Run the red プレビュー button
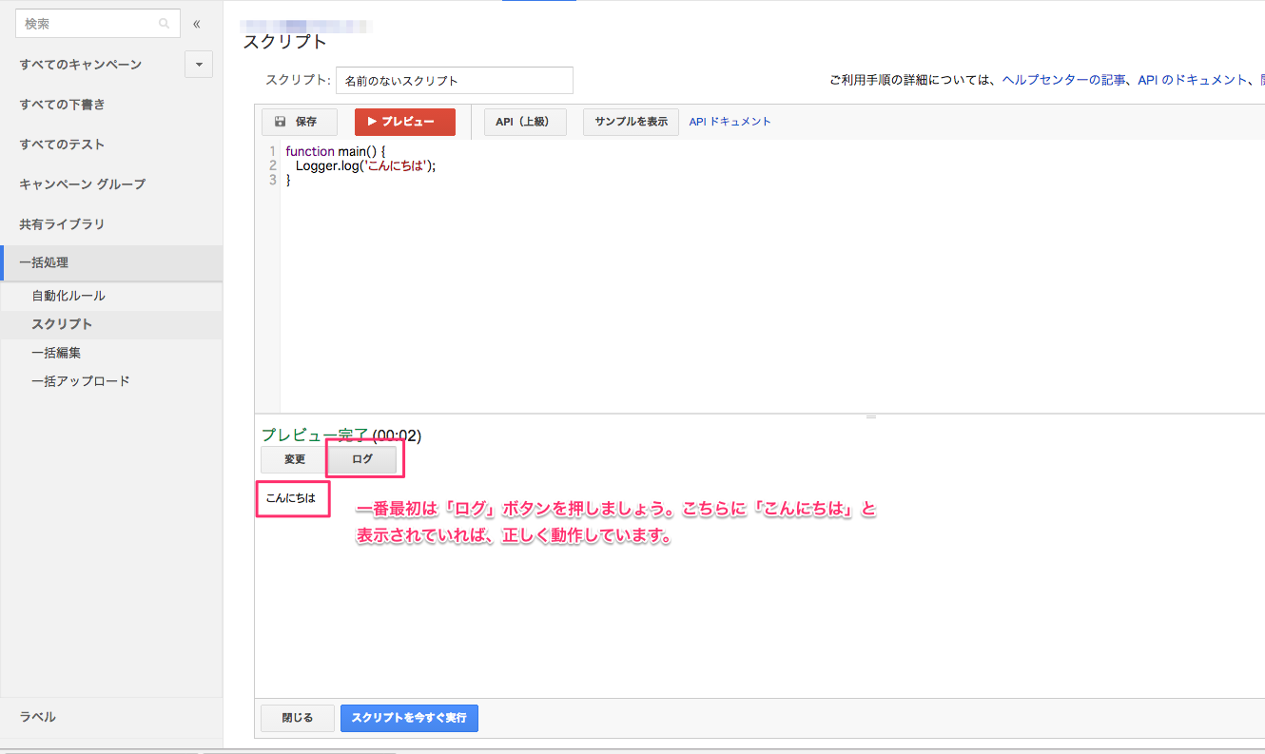Screen dimensions: 1265x754 coord(405,122)
